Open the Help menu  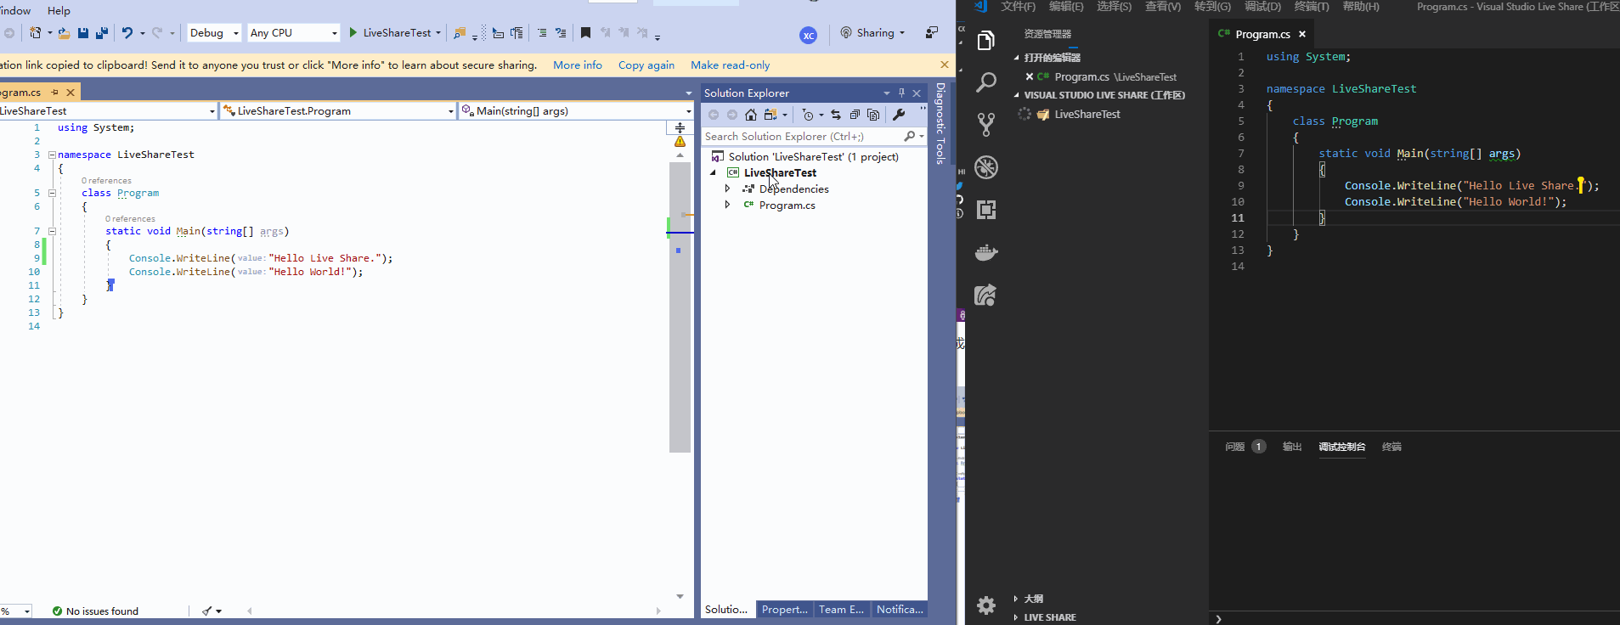pos(59,10)
